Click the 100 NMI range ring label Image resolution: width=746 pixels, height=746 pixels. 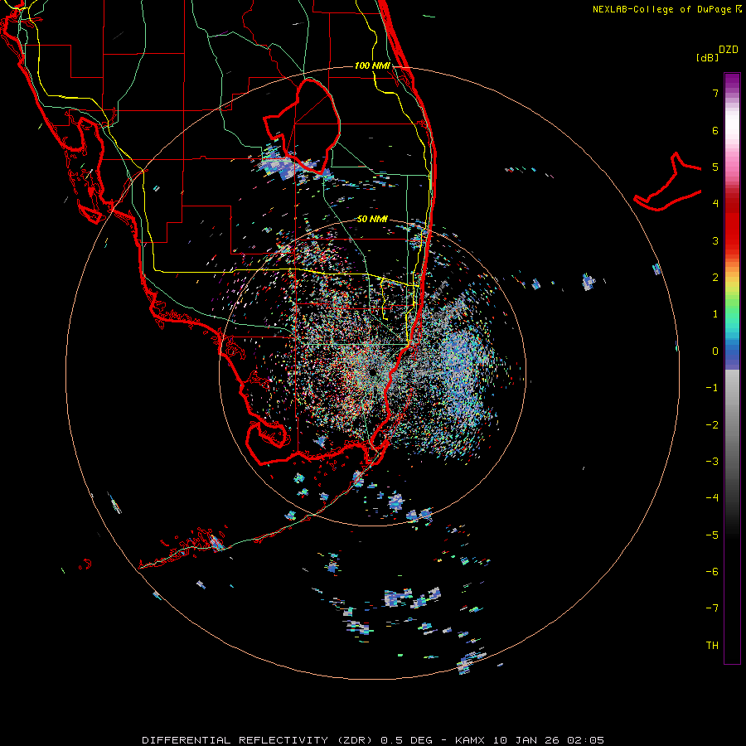[372, 65]
